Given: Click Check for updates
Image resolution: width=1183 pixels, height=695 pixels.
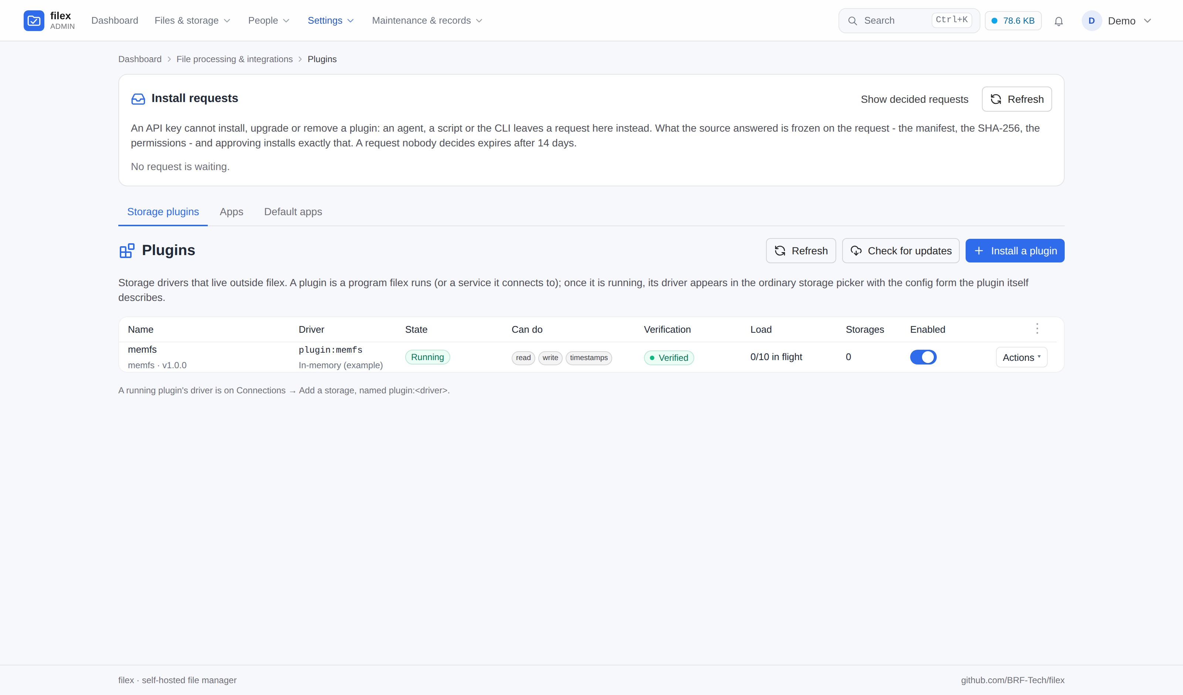Looking at the screenshot, I should [901, 251].
